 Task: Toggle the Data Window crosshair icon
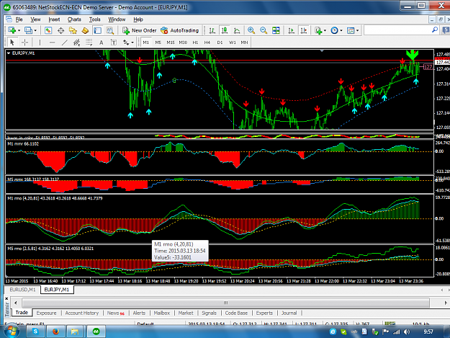tap(60, 30)
